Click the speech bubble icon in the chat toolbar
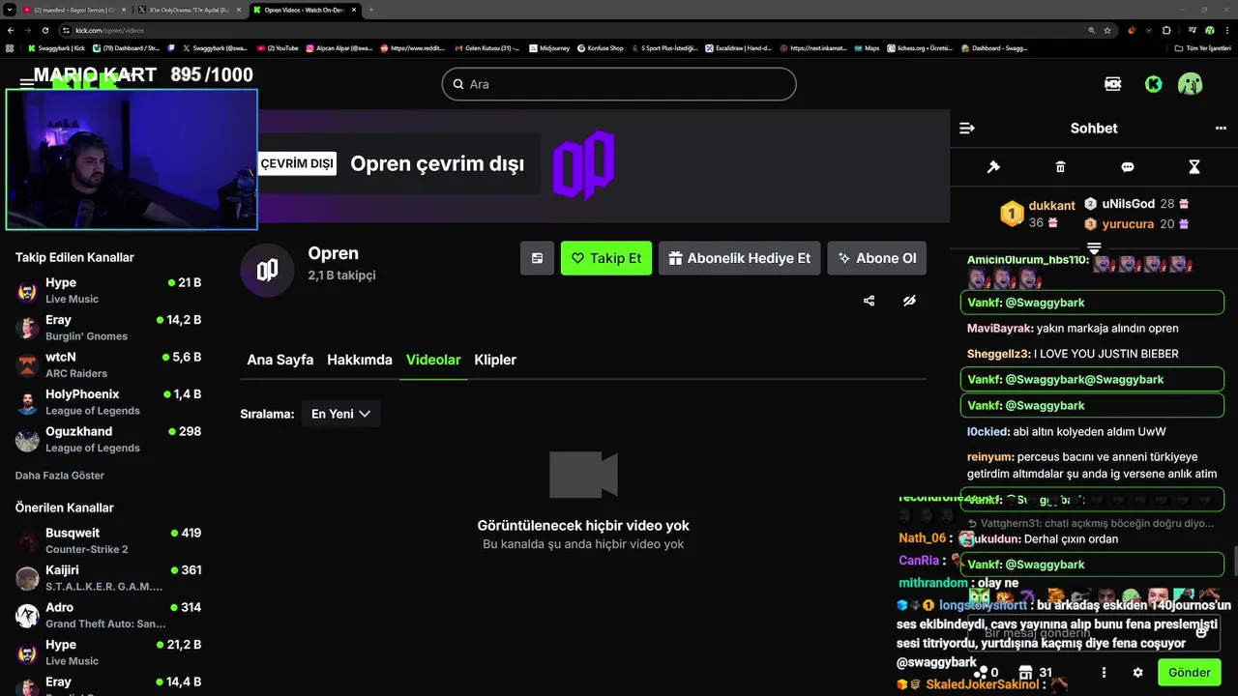This screenshot has width=1238, height=696. (x=1127, y=167)
